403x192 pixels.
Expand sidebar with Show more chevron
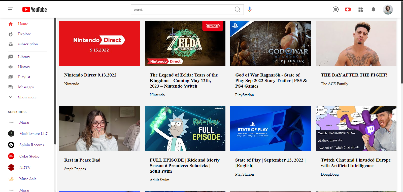pos(11,97)
